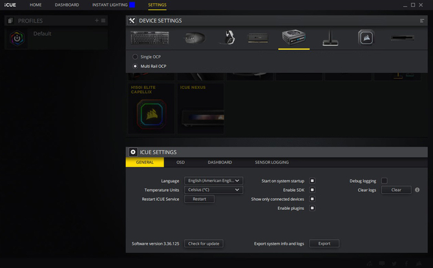The width and height of the screenshot is (433, 268).
Task: Open the iCUE Nexus device tile
Action: click(x=201, y=108)
